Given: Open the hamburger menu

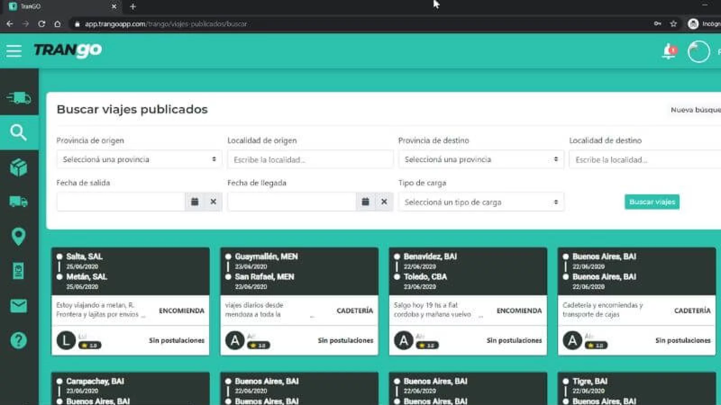Looking at the screenshot, I should [x=14, y=51].
